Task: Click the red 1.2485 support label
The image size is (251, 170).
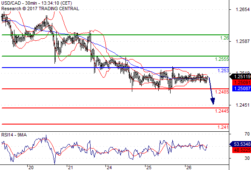Action: 222,92
